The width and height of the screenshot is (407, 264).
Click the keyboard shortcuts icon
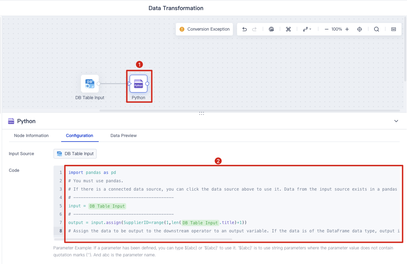point(393,29)
